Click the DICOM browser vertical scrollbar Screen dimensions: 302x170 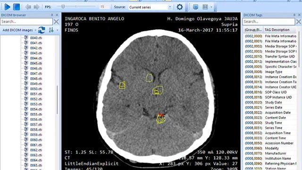[57, 100]
